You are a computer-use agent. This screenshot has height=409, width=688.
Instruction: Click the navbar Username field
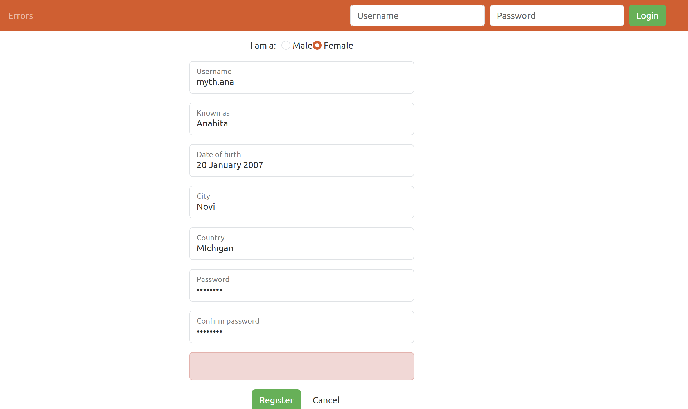coord(417,16)
